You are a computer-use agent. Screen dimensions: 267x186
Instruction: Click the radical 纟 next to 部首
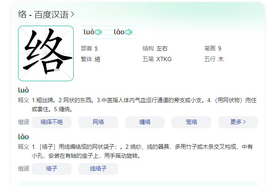pos(96,49)
